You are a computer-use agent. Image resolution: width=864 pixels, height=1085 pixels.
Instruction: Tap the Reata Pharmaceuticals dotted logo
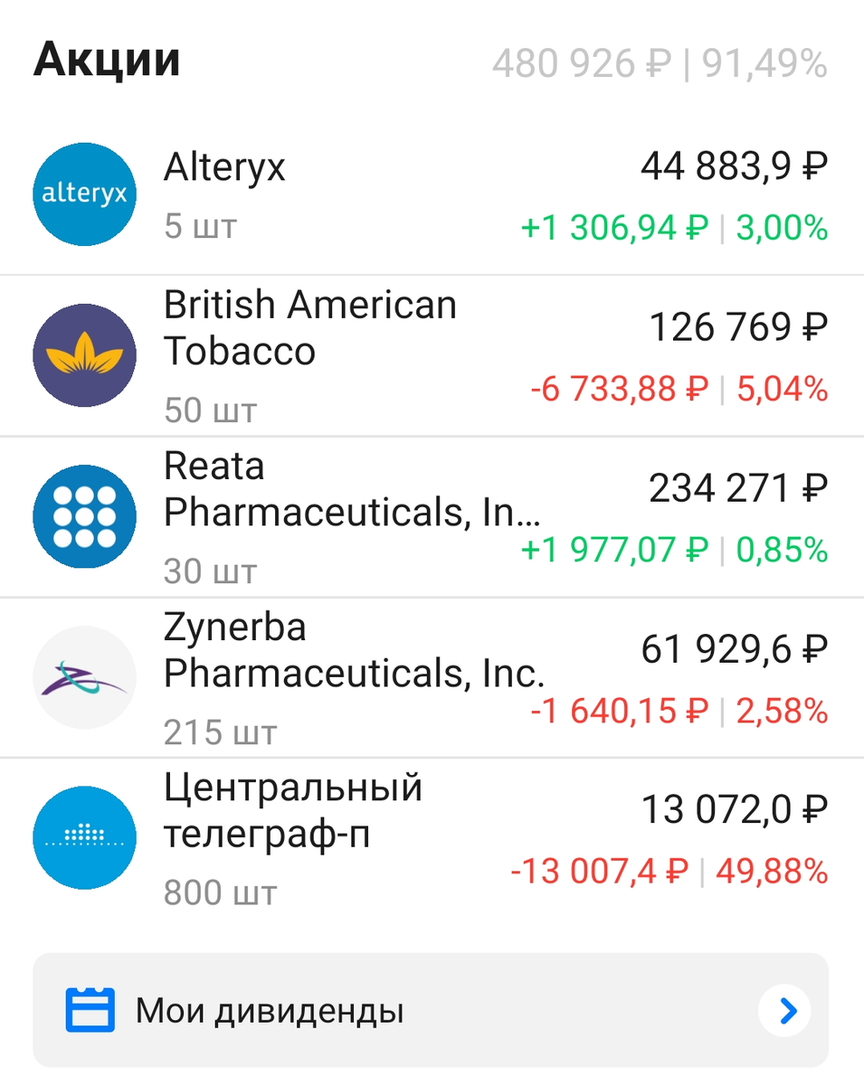[x=84, y=516]
